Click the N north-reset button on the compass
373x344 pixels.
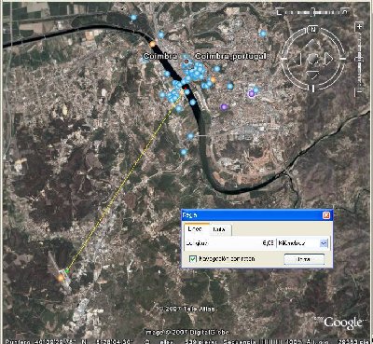pos(313,30)
